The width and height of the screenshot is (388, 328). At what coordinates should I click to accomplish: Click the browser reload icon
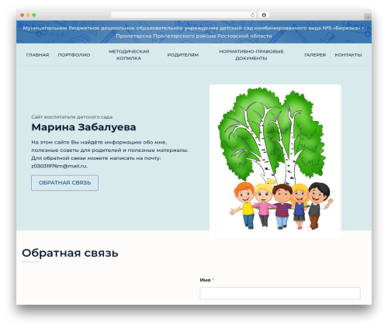click(252, 16)
